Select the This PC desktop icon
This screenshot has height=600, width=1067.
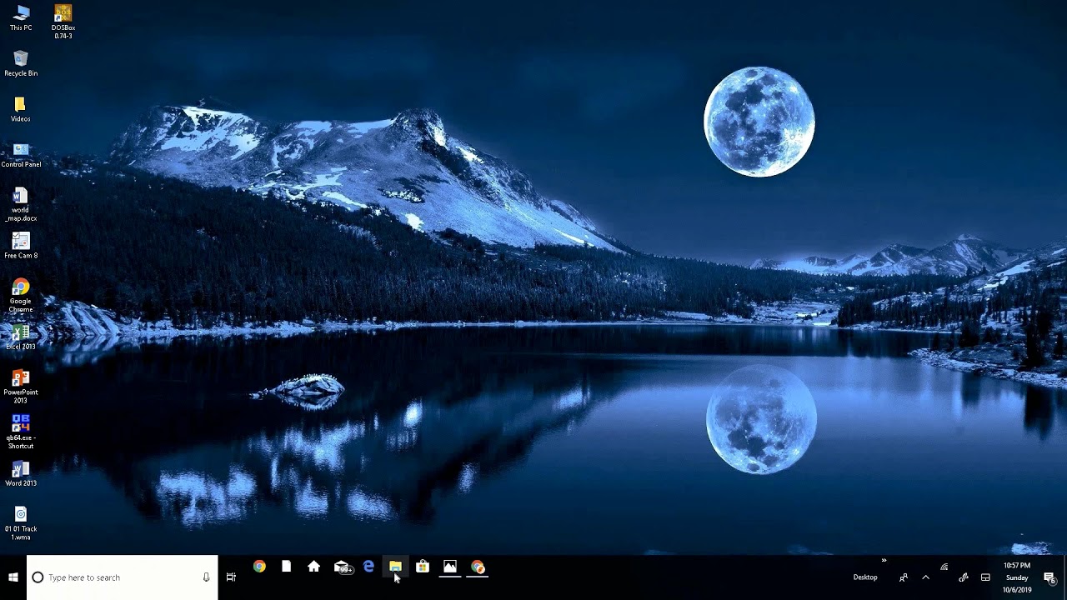pos(21,17)
